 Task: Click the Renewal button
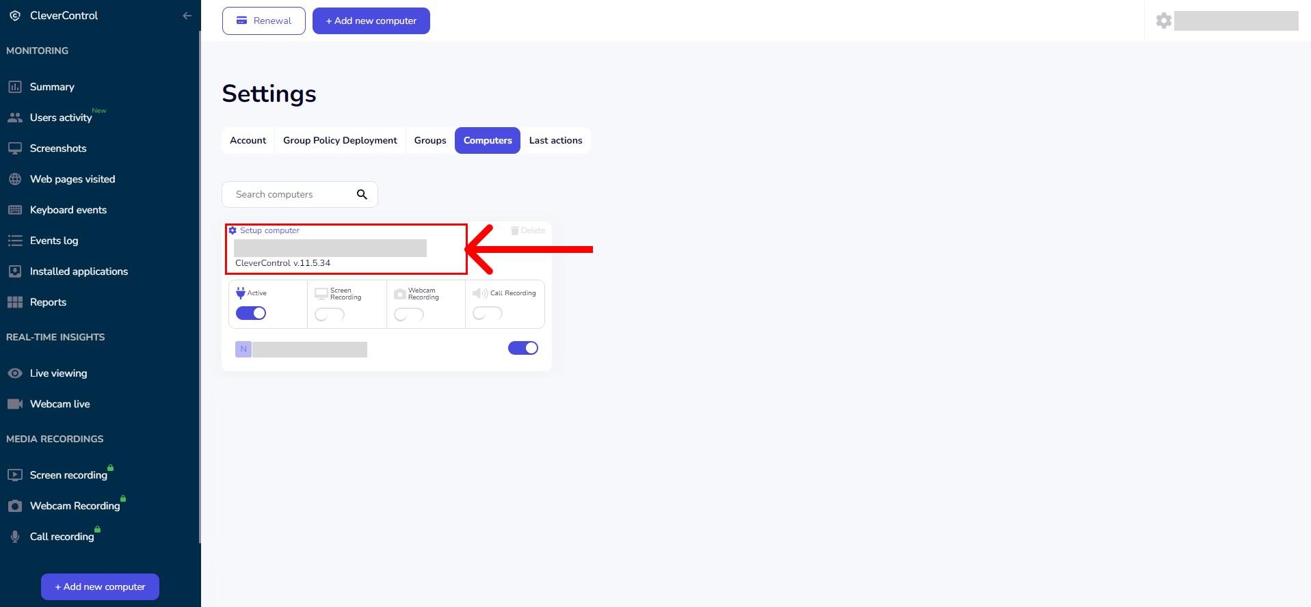264,21
